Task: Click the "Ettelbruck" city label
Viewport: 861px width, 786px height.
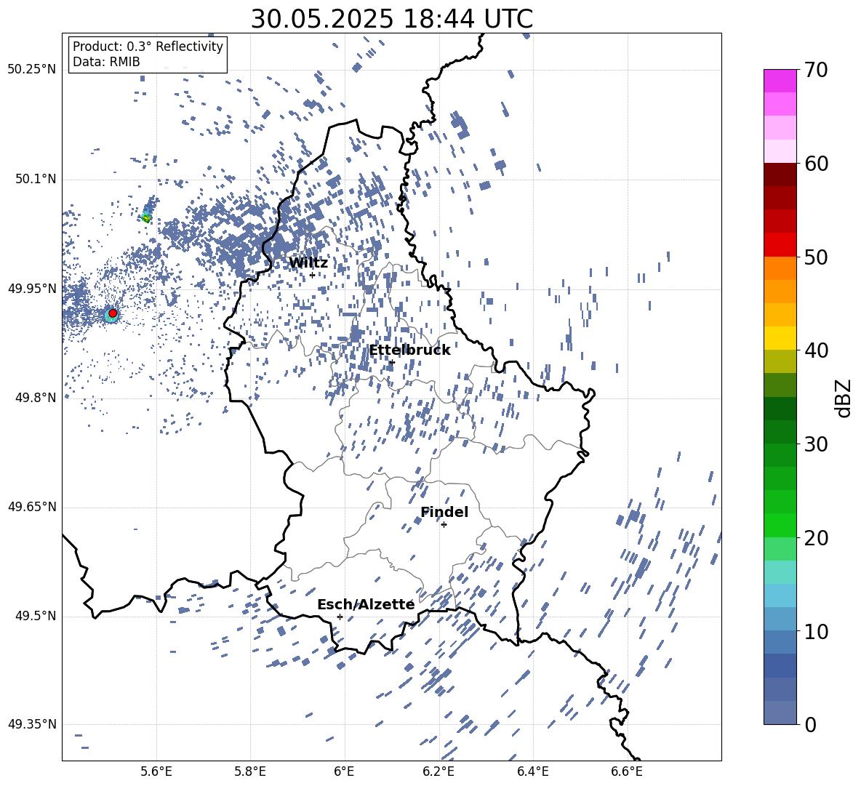Action: coord(409,350)
